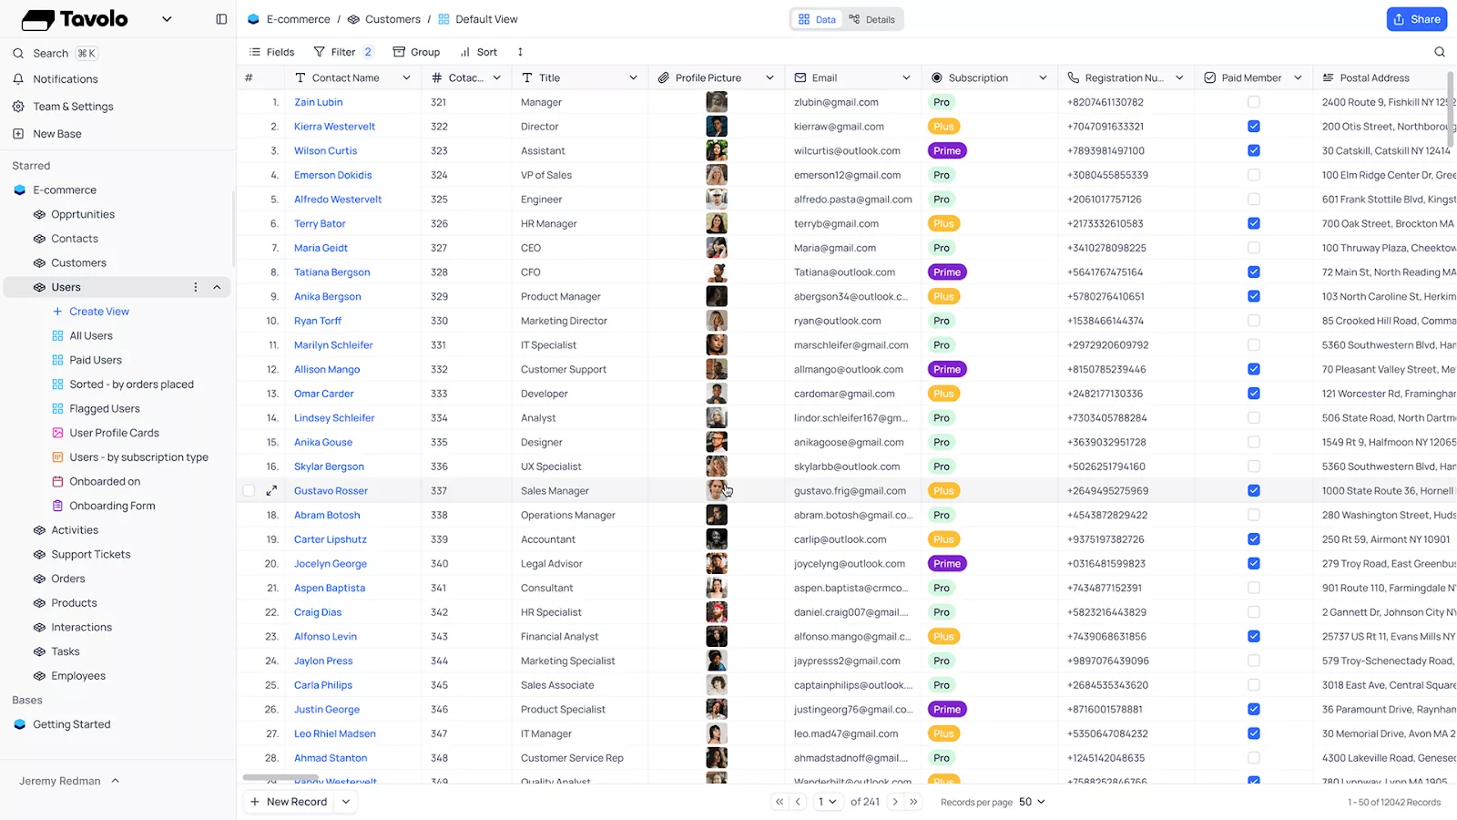Open the three-dot menu beside Users
Image resolution: width=1457 pixels, height=820 pixels.
tap(195, 287)
